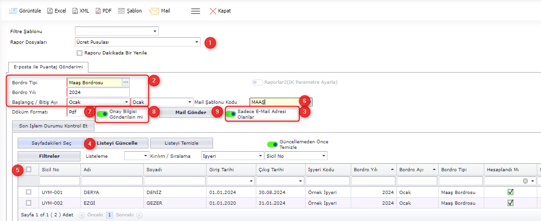Viewport: 541px width, 221px height.
Task: Click page number 1 in pager
Action: [109, 215]
